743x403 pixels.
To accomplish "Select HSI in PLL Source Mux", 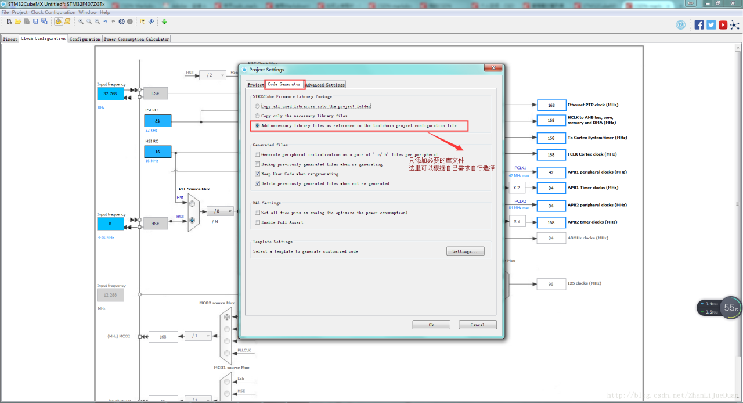I will [x=191, y=203].
